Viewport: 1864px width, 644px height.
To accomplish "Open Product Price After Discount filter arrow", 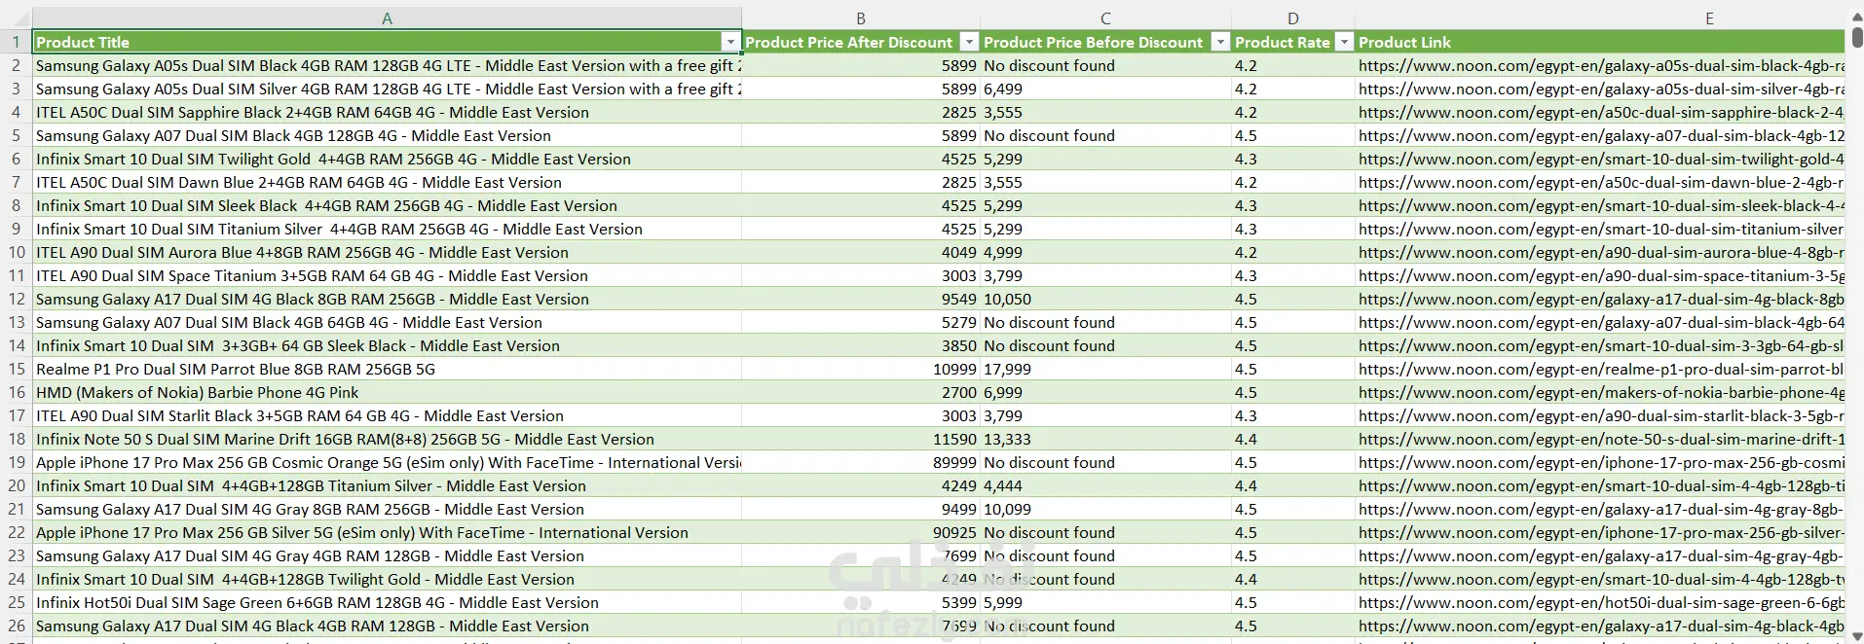I will (968, 42).
